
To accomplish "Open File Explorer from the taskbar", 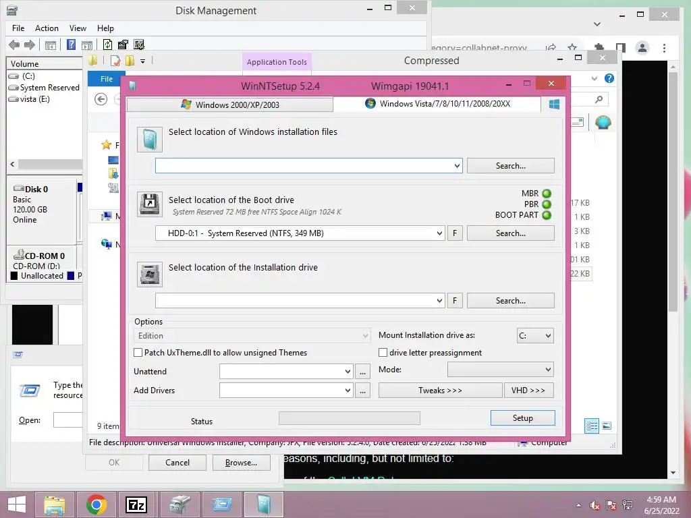I will coord(54,505).
